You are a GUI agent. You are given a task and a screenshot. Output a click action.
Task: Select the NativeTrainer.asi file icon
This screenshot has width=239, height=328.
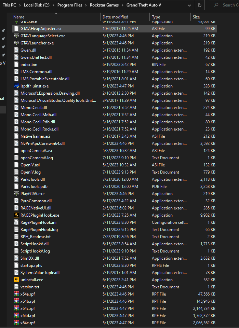[16, 136]
